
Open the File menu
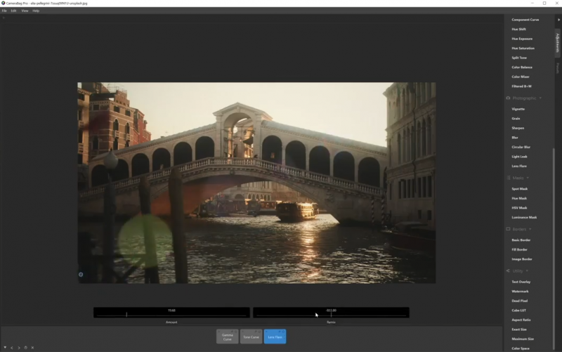point(4,11)
